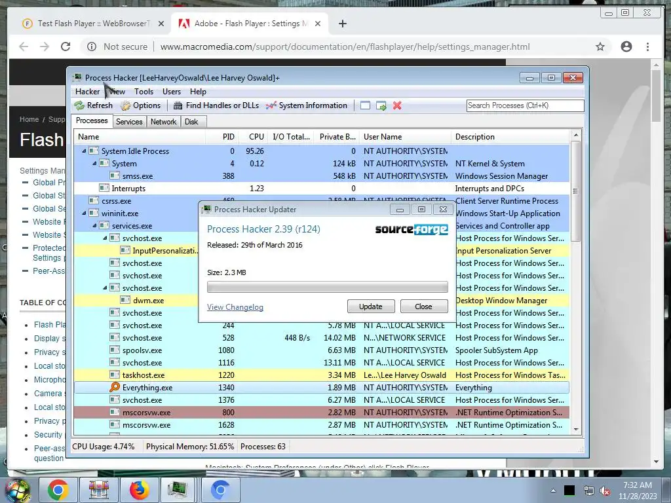Open the Tools menu

pos(144,92)
